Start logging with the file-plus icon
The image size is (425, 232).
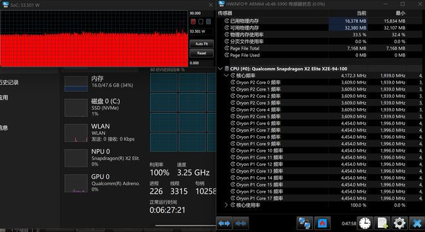[382, 224]
